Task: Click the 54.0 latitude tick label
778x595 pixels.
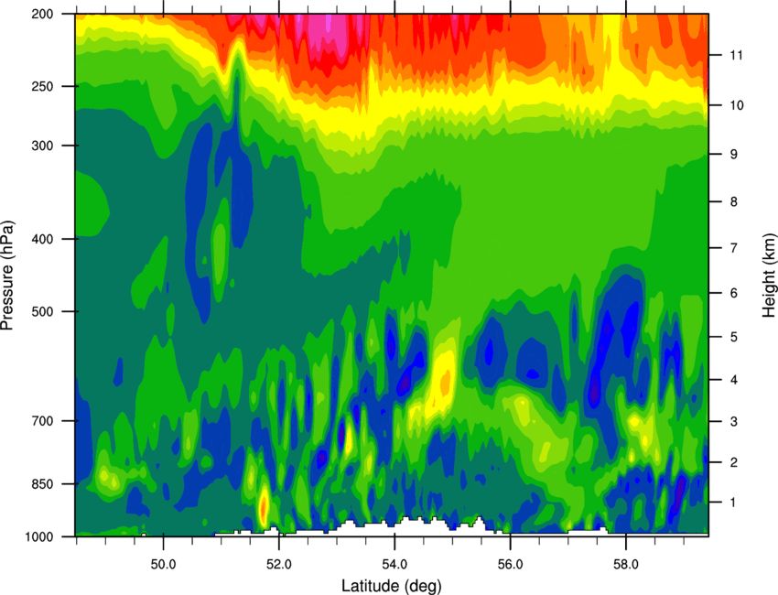Action: (395, 564)
